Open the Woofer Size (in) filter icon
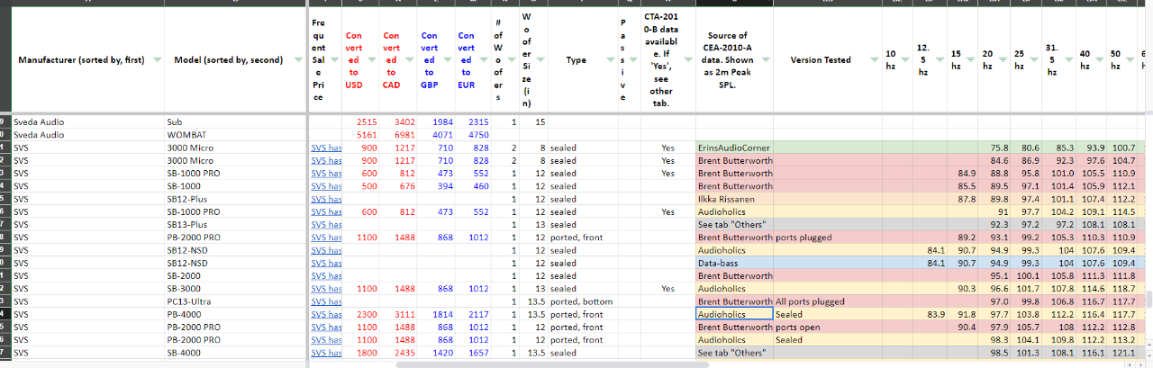 [541, 60]
